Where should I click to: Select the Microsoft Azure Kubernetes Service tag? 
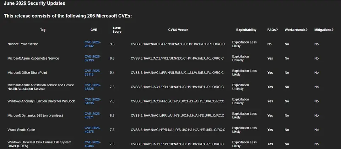click(x=33, y=59)
